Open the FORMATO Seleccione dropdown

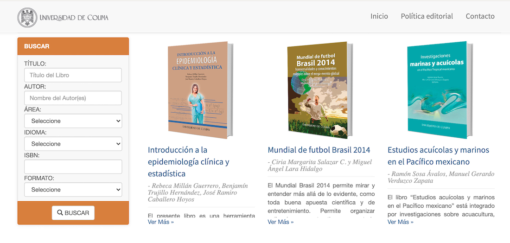click(x=73, y=190)
